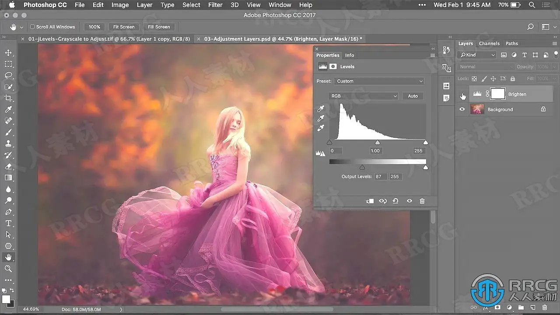560x315 pixels.
Task: Open the Normal blend mode dropdown
Action: [x=486, y=67]
